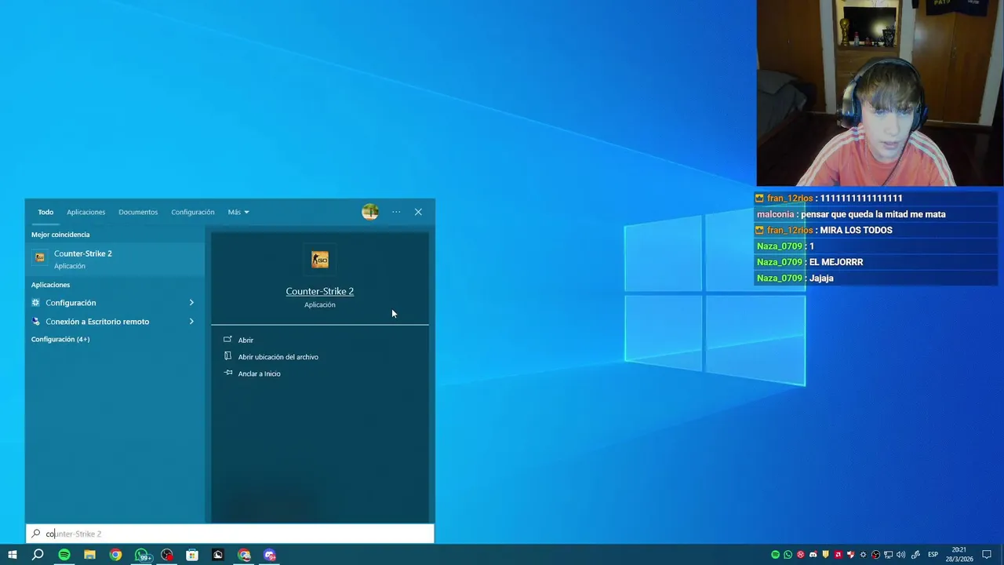This screenshot has width=1004, height=565.
Task: Click pen/link tray icon beside volume
Action: (915, 555)
